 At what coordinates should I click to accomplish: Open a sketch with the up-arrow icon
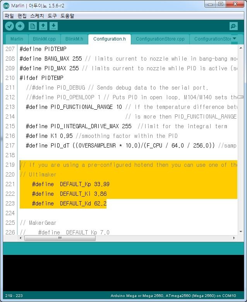(43, 26)
